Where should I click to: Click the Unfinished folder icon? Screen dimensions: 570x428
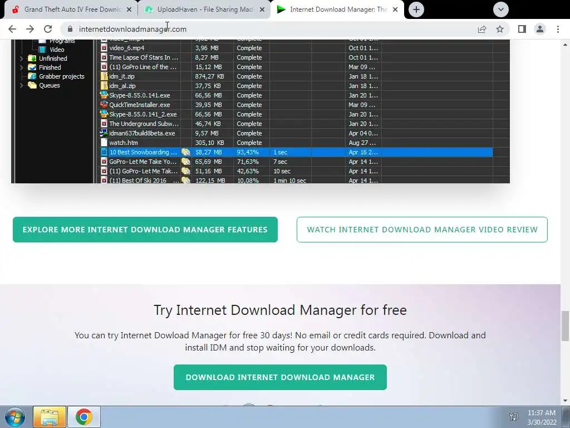32,58
